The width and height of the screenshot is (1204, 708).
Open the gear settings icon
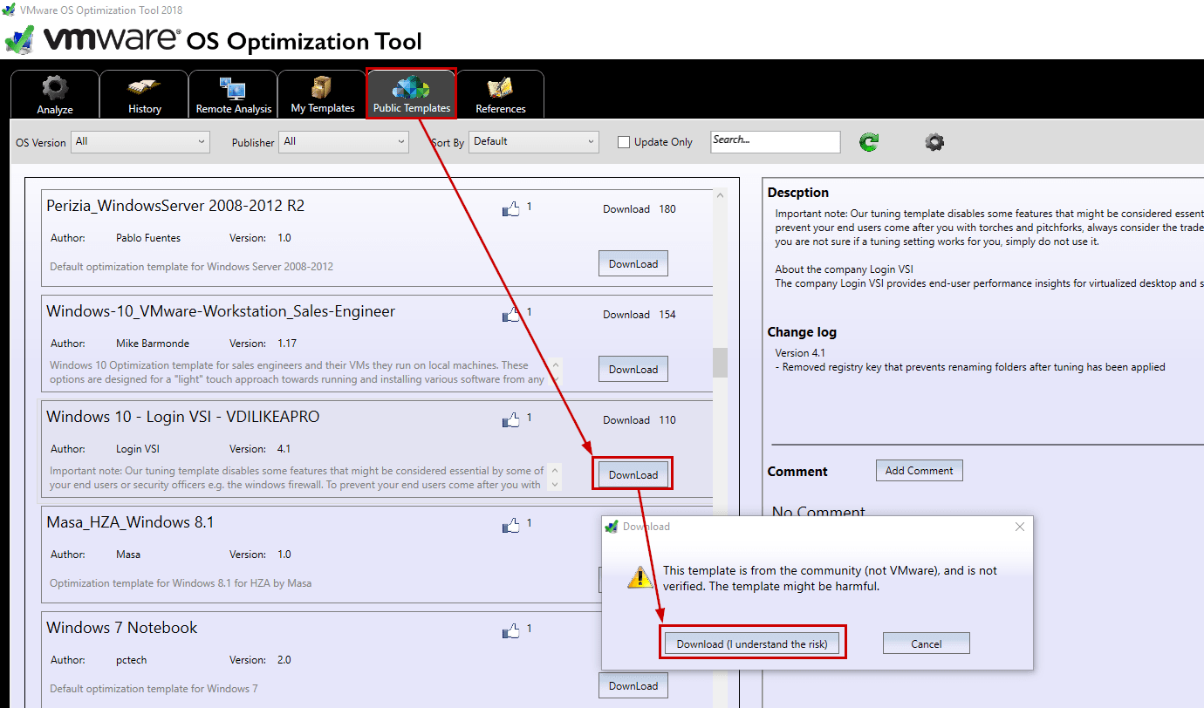(934, 142)
